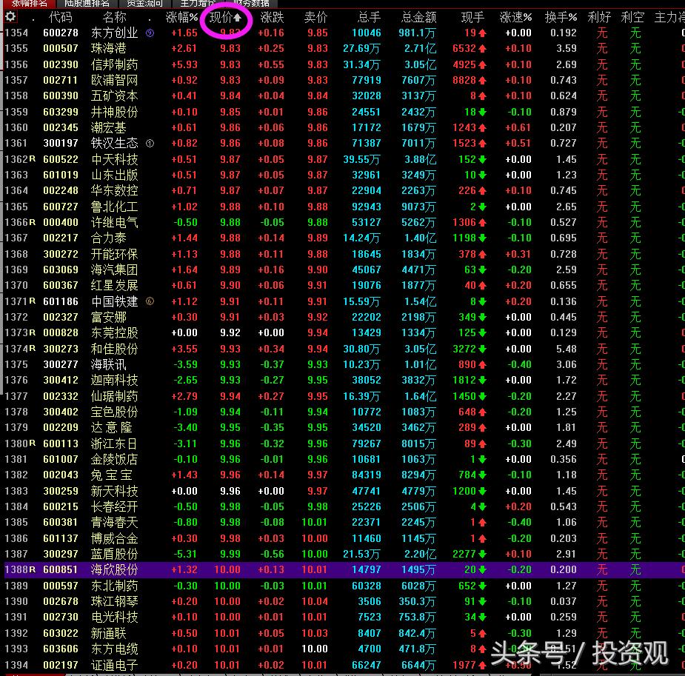Viewport: 685px width, 676px height.
Task: Click circled 9 icon beside 东方创业
Action: point(150,33)
